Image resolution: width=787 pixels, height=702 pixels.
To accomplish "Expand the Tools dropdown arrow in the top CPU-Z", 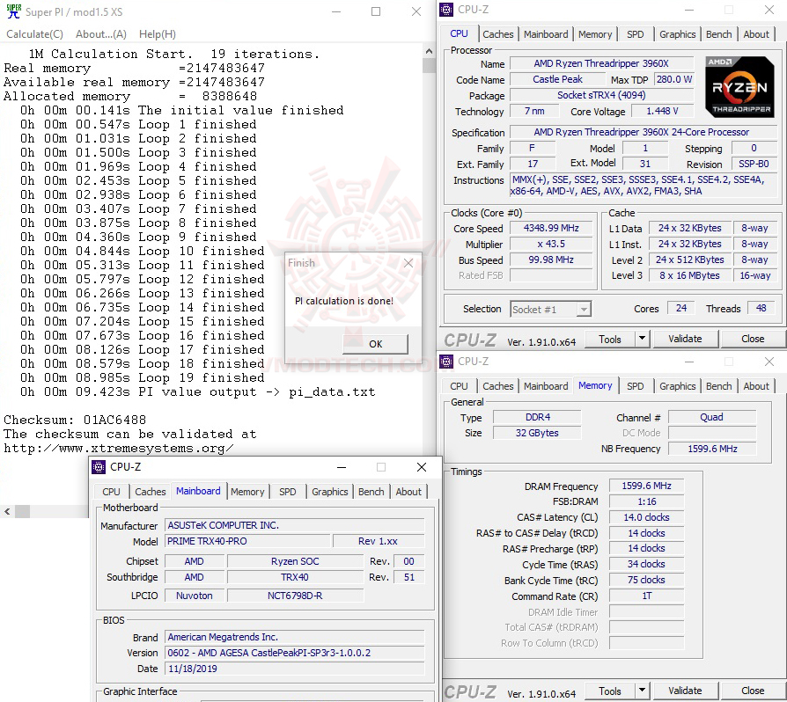I will click(640, 339).
